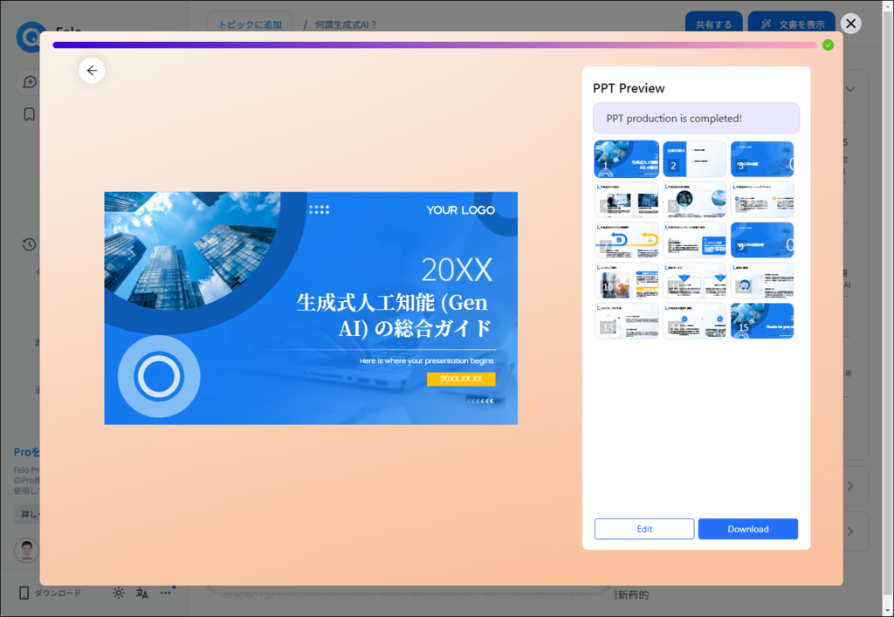Image resolution: width=894 pixels, height=617 pixels.
Task: Open new chat icon in background sidebar
Action: coord(30,83)
